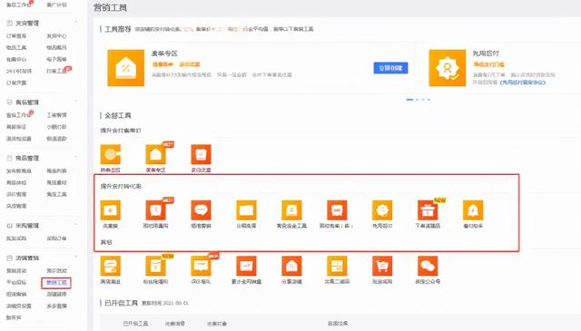The height and width of the screenshot is (331, 581).
Task: Open the 评价有礼 chat icon in the 其他 row
Action: pyautogui.click(x=201, y=266)
